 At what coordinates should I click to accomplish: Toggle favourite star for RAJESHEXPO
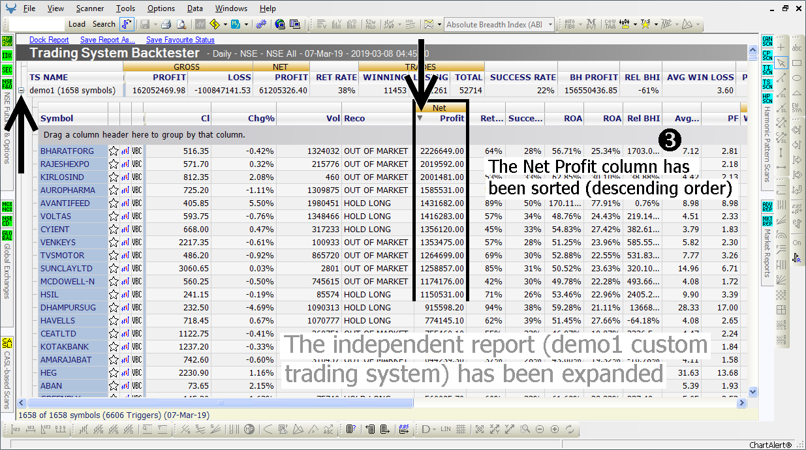pos(114,164)
